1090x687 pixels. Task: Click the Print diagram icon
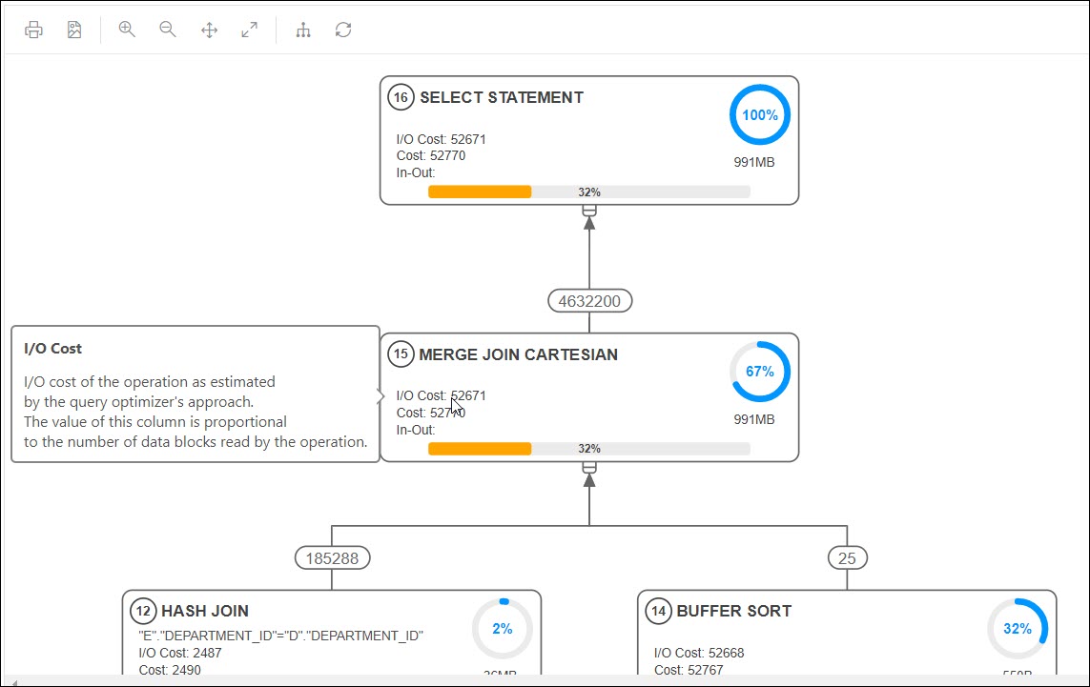click(x=33, y=30)
